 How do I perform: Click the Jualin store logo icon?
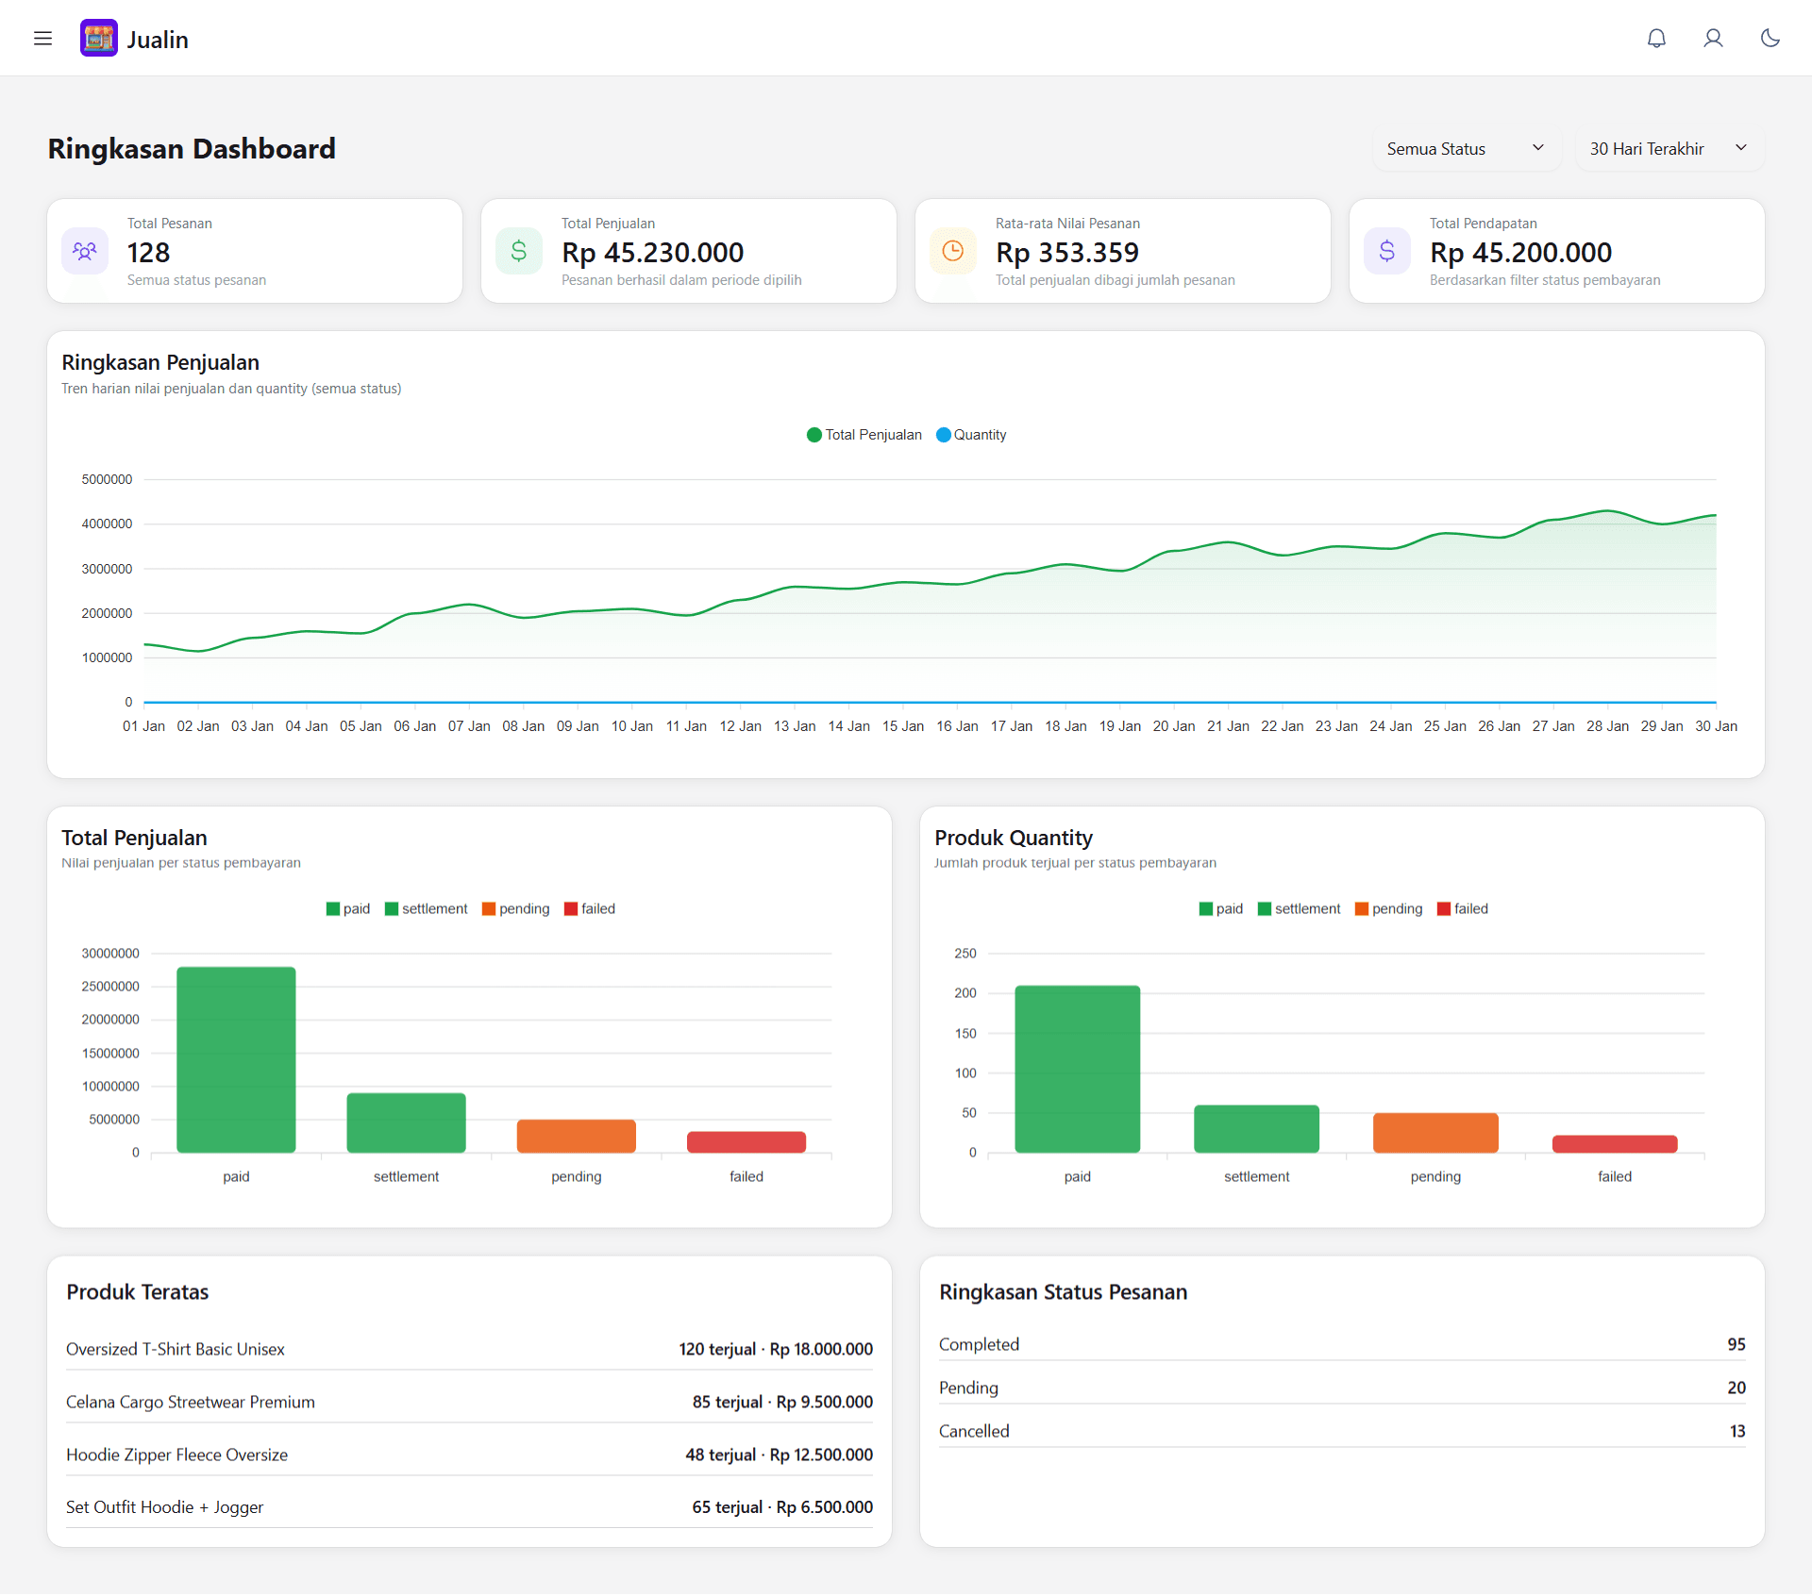pyautogui.click(x=99, y=39)
